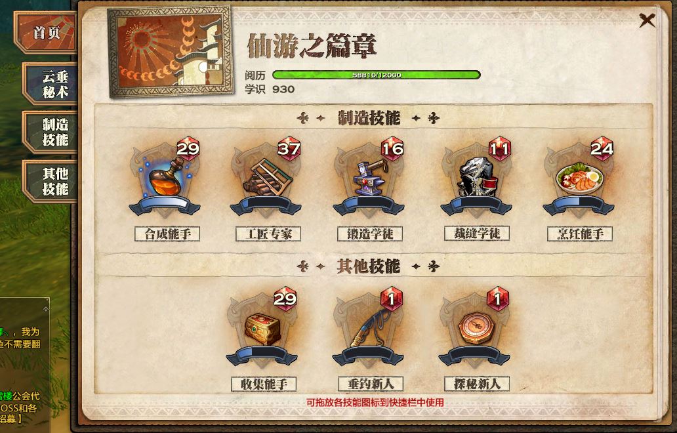
Task: Switch to the 首页 tab
Action: coord(46,33)
